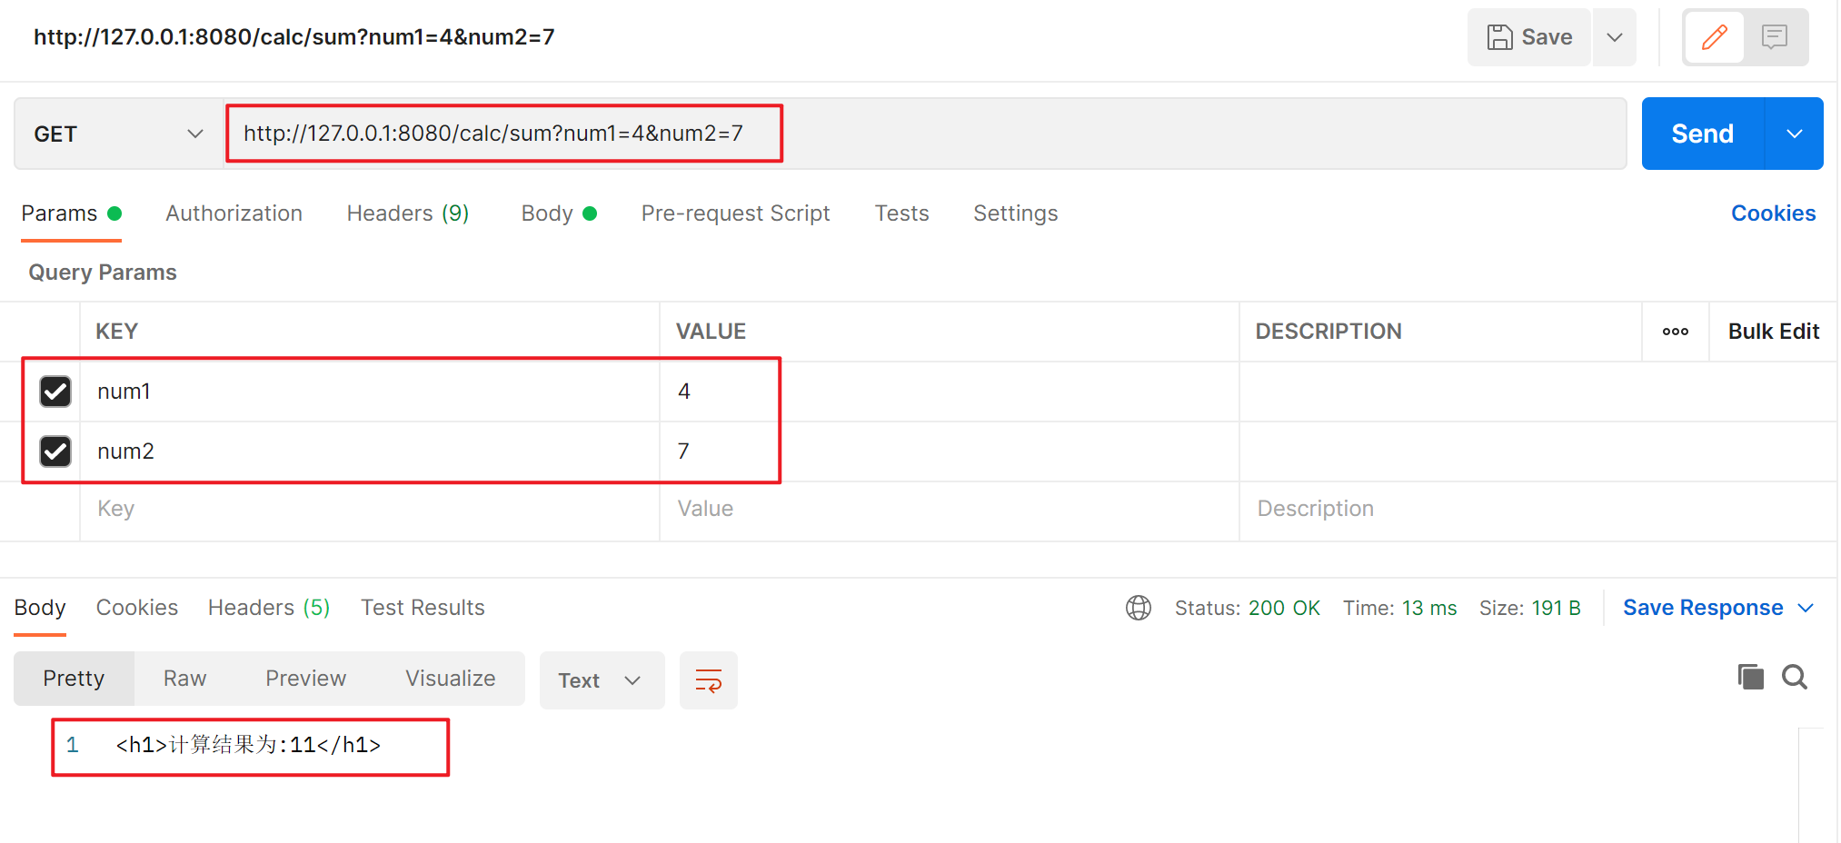Viewport: 1841px width, 843px height.
Task: Expand the Send options arrow
Action: pyautogui.click(x=1794, y=134)
